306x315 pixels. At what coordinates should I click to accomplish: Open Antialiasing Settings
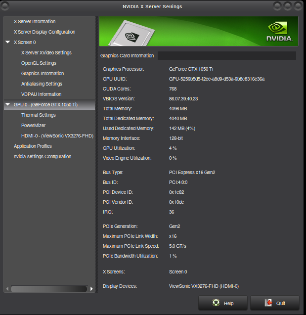pyautogui.click(x=42, y=84)
